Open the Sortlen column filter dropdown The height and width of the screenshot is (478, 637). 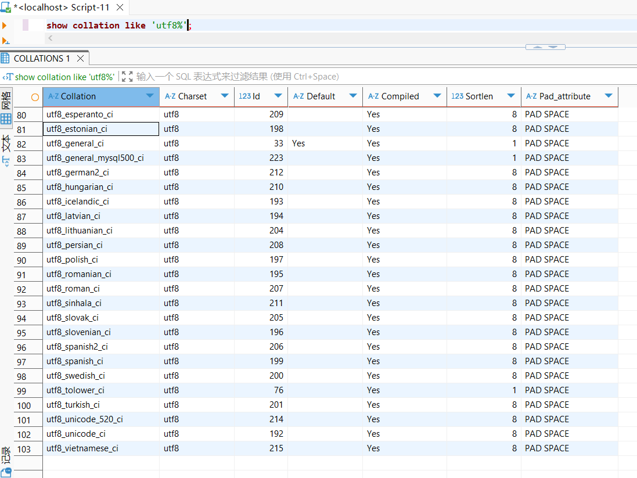tap(510, 96)
